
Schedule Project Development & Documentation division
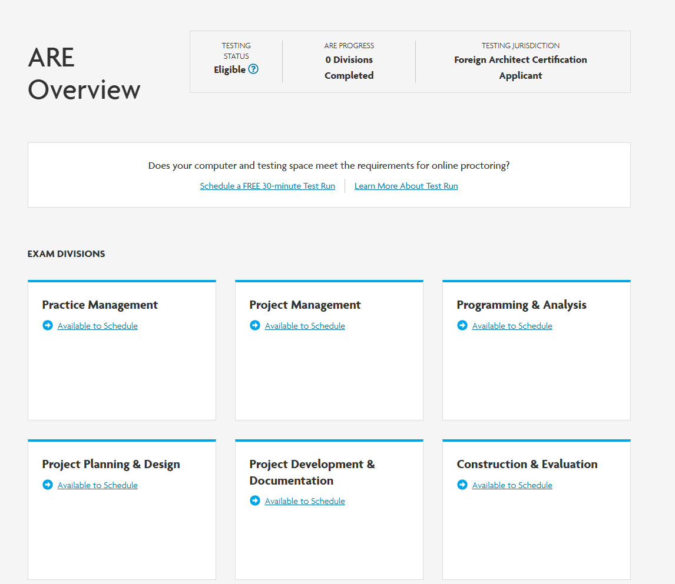(305, 501)
